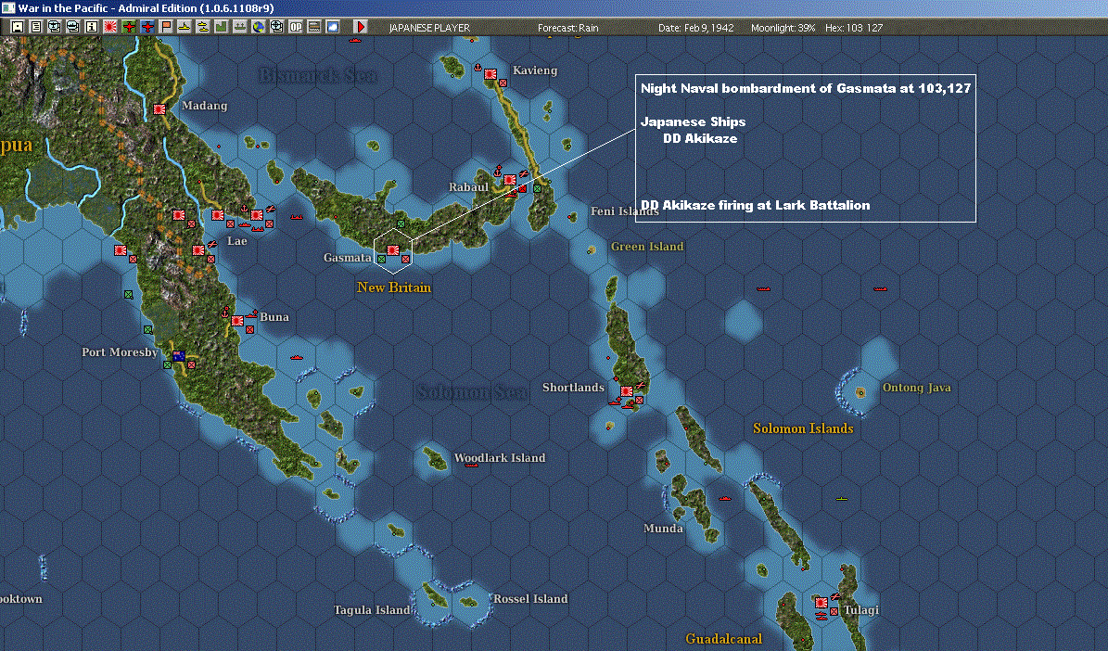Click the striped road/rail toolbar icon
Viewport: 1108px width, 651px height.
tap(314, 27)
